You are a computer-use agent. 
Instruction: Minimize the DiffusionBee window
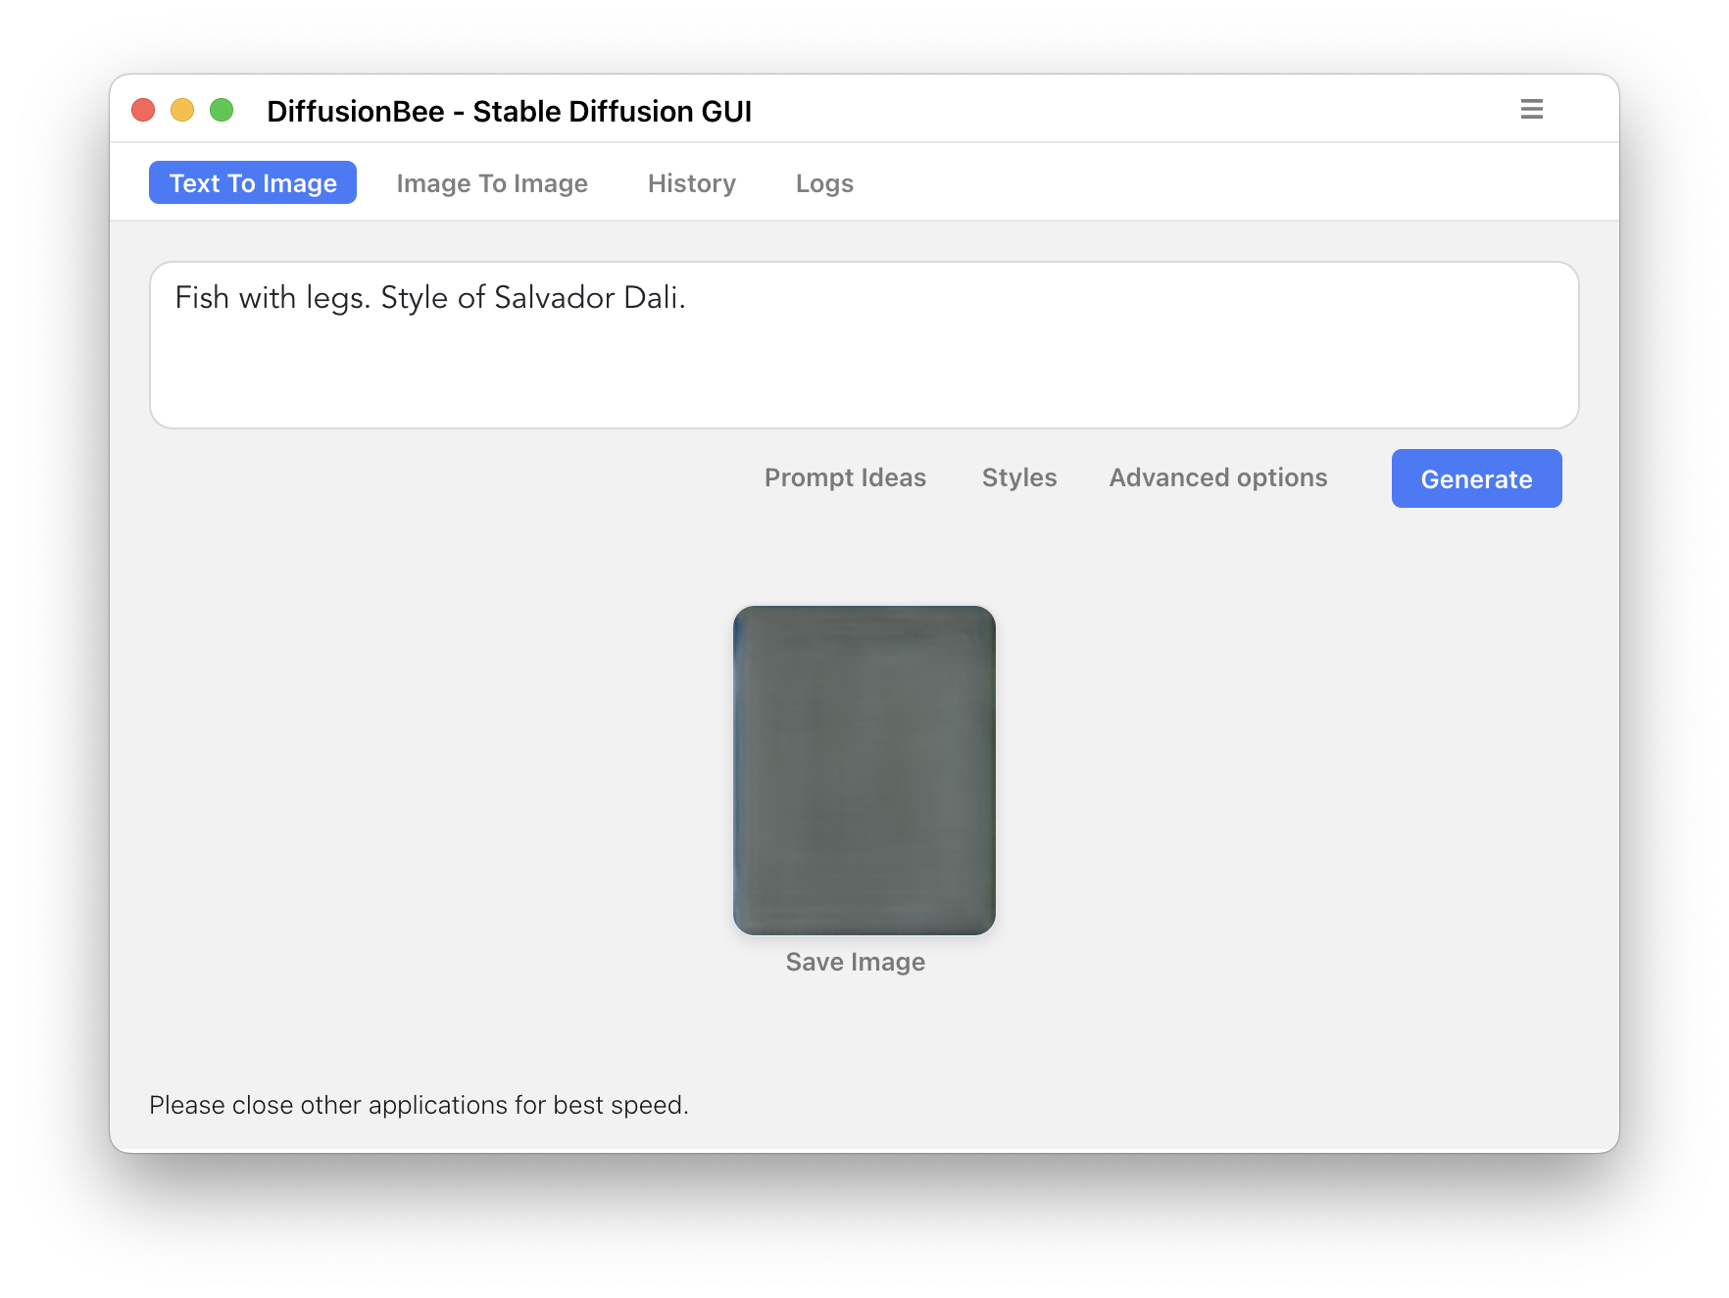point(183,111)
